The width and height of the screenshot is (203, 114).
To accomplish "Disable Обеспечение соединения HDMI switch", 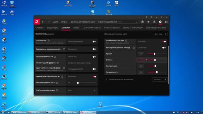I will pyautogui.click(x=94, y=77).
